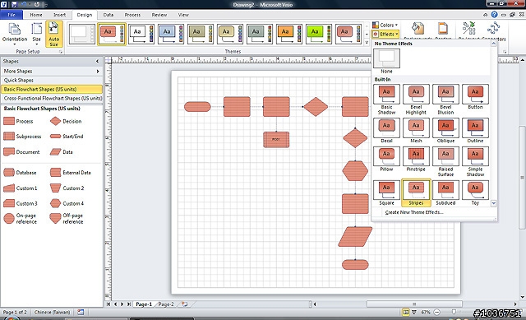Pick the Process shape in stencil
The width and height of the screenshot is (526, 320).
click(x=18, y=121)
